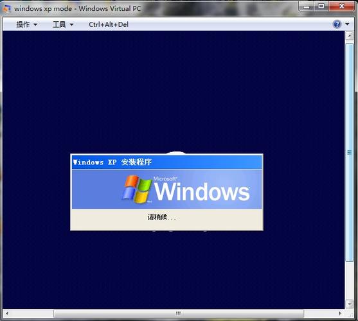Viewport: 358px width, 321px height.
Task: Minimize the Windows Virtual PC window
Action: point(307,6)
